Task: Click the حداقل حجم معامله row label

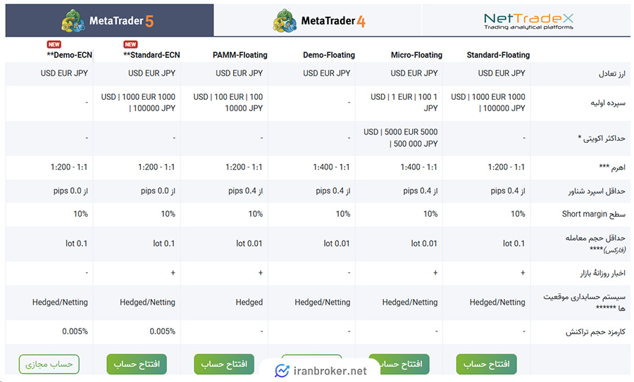Action: [x=595, y=243]
